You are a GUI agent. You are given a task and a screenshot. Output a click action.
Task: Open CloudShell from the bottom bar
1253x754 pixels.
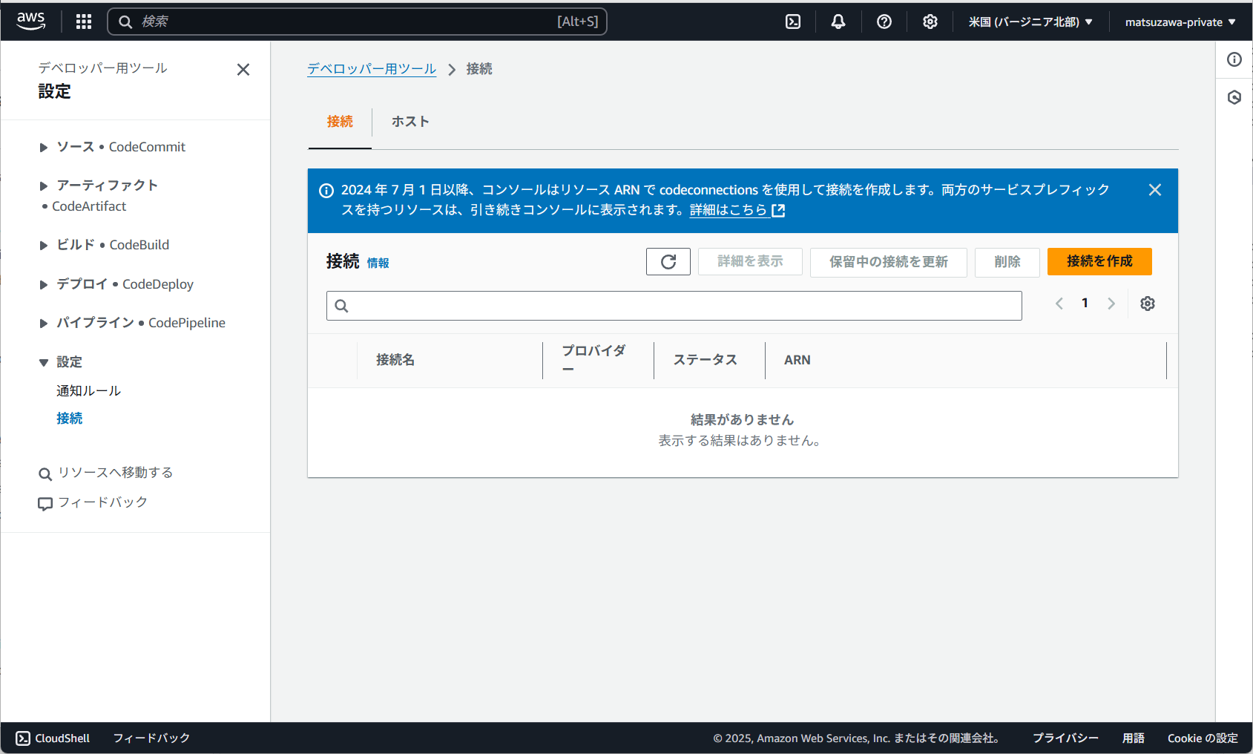coord(52,738)
